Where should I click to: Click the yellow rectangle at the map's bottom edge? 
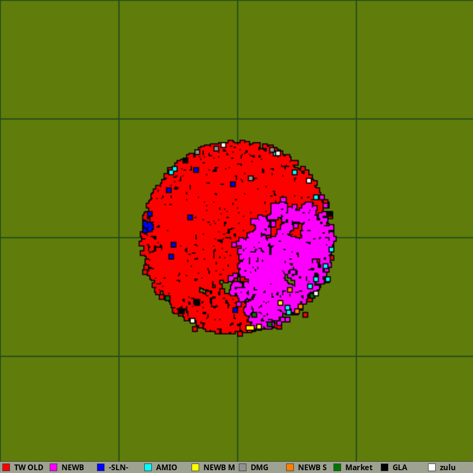250,328
